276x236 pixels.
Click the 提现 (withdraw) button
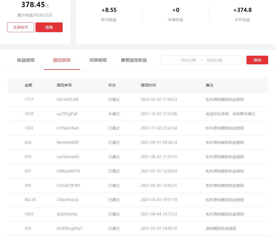point(49,27)
